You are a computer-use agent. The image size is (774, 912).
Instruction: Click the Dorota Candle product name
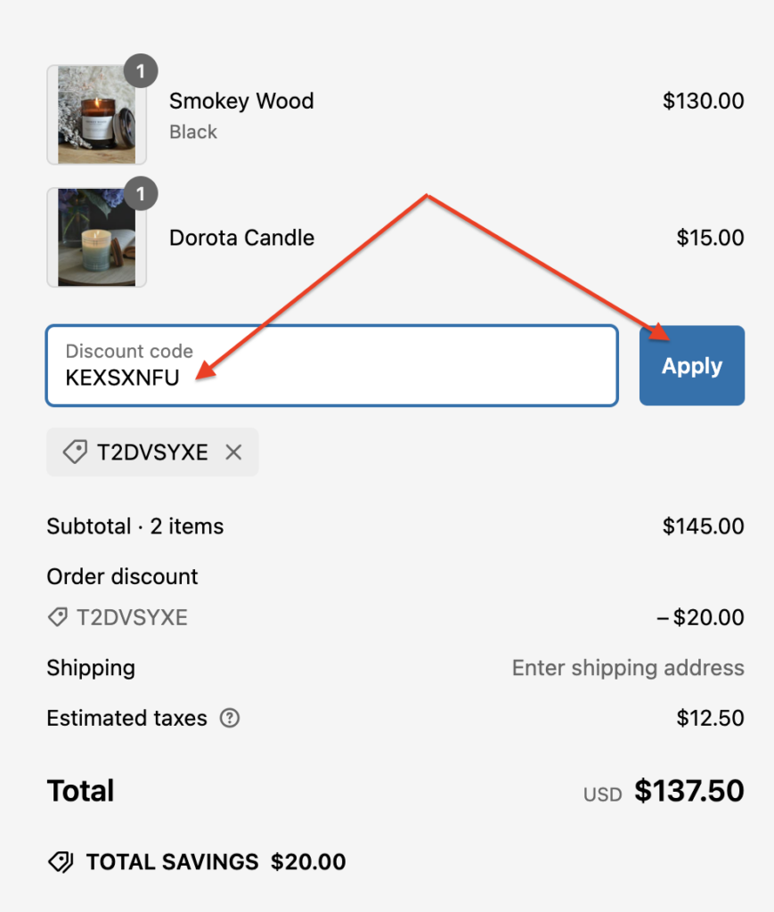(241, 238)
